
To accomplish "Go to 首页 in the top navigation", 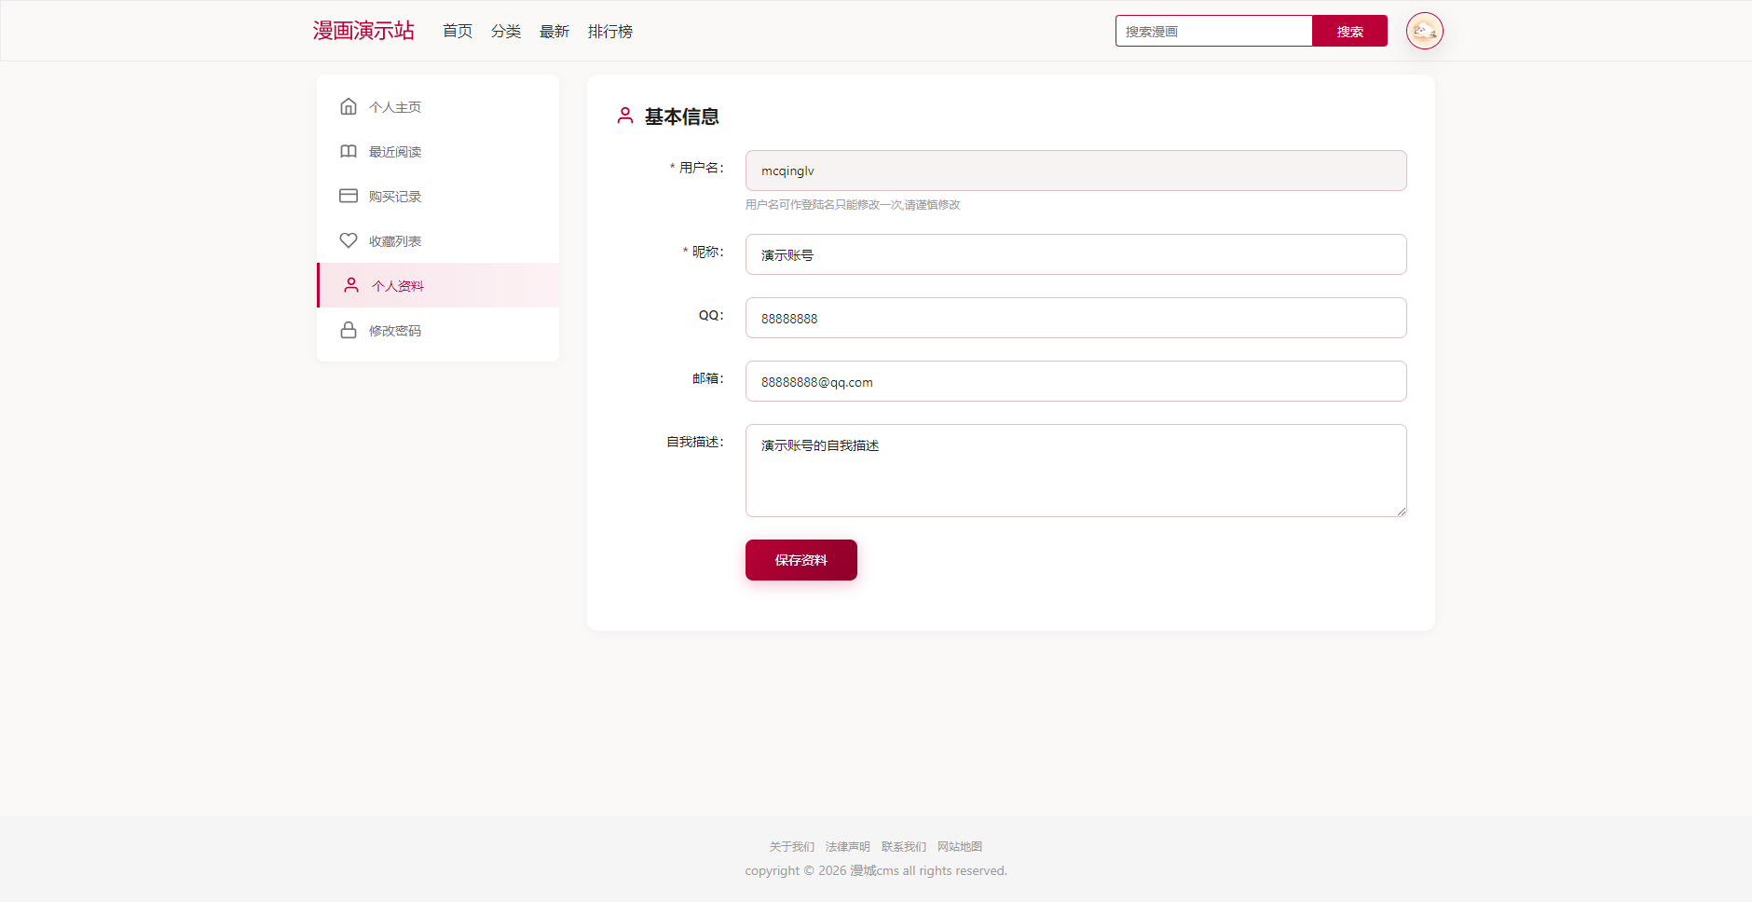I will click(458, 31).
